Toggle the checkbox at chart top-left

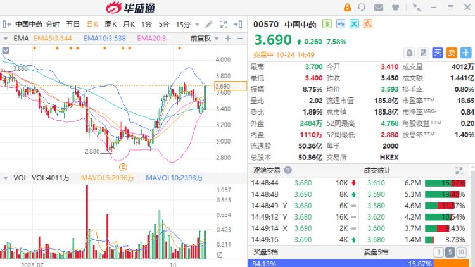coord(6,50)
